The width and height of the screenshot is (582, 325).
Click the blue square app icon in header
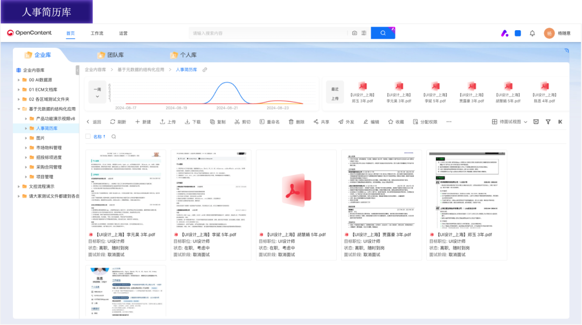pyautogui.click(x=518, y=33)
